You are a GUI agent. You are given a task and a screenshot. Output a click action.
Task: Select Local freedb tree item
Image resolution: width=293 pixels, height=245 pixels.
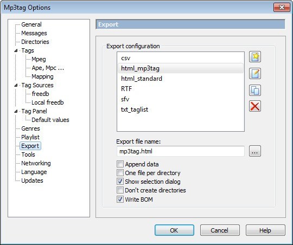(x=48, y=102)
